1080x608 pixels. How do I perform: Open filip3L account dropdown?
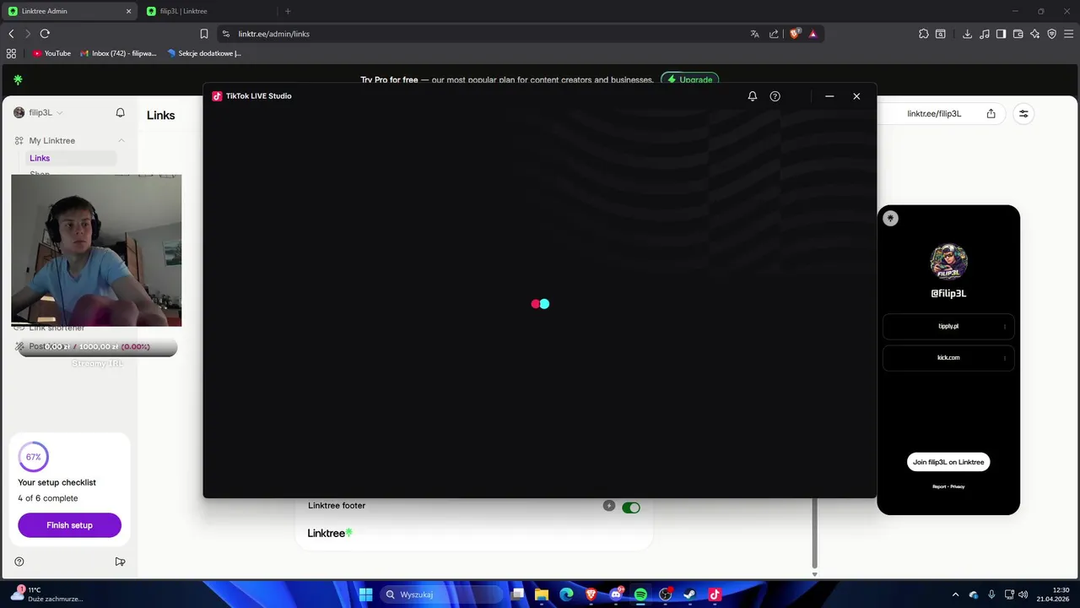point(38,112)
